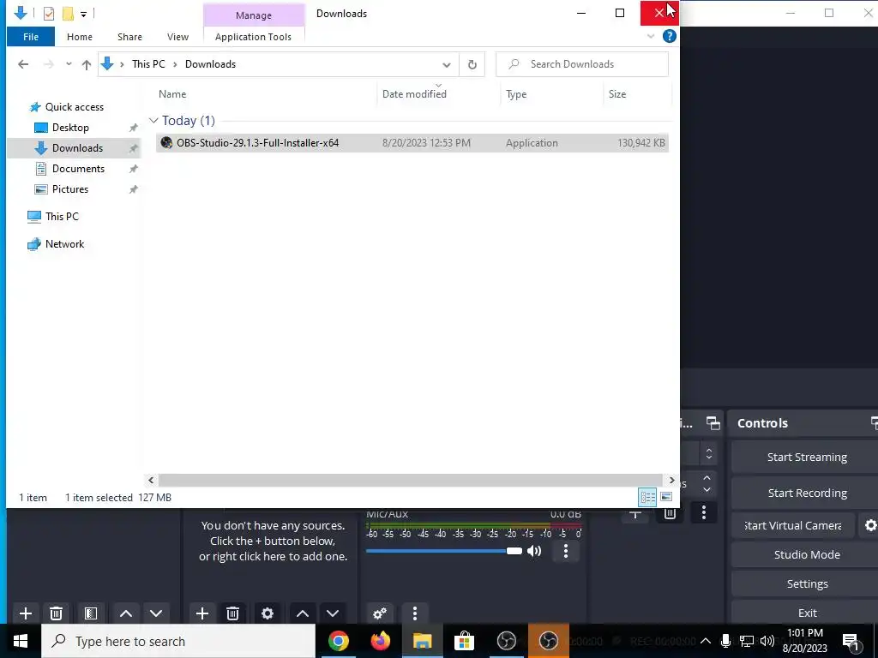Enable Studio Mode in OBS

[806, 554]
